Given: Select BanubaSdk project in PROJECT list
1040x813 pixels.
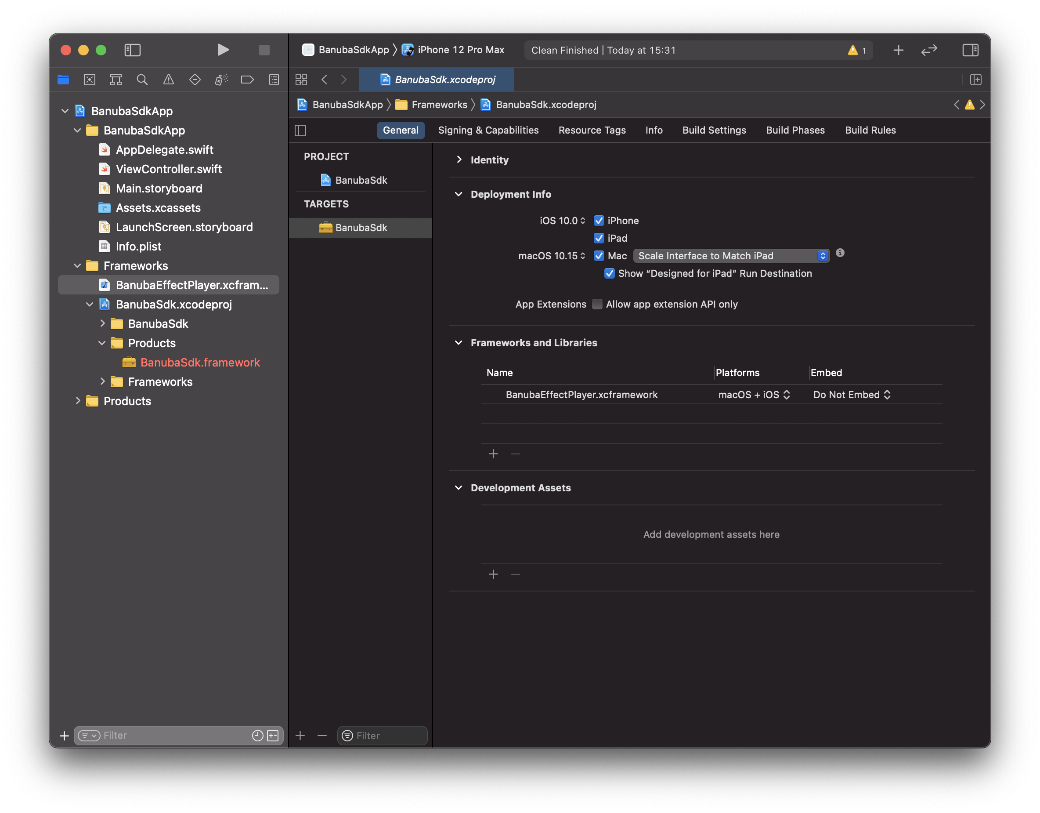Looking at the screenshot, I should (361, 180).
